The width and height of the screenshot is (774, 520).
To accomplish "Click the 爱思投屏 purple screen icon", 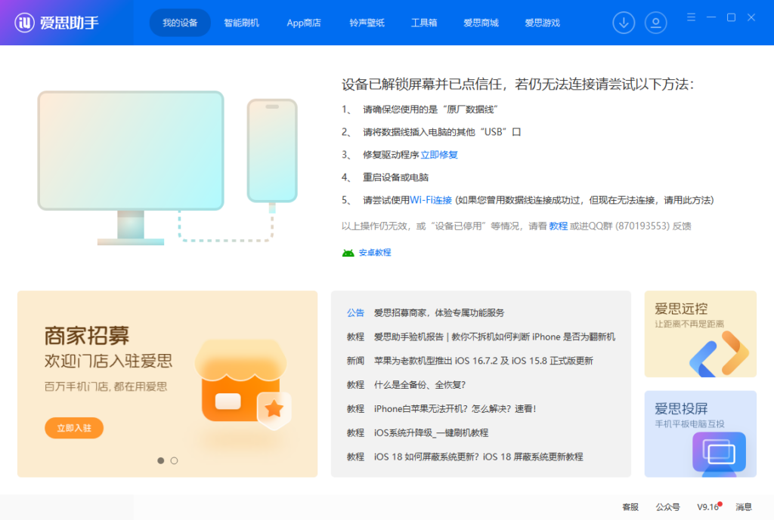I will click(x=719, y=454).
